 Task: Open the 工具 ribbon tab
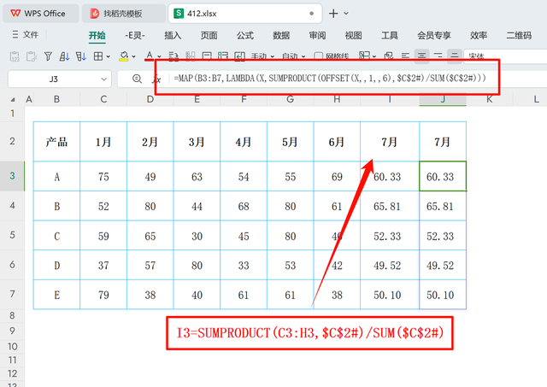click(x=390, y=35)
